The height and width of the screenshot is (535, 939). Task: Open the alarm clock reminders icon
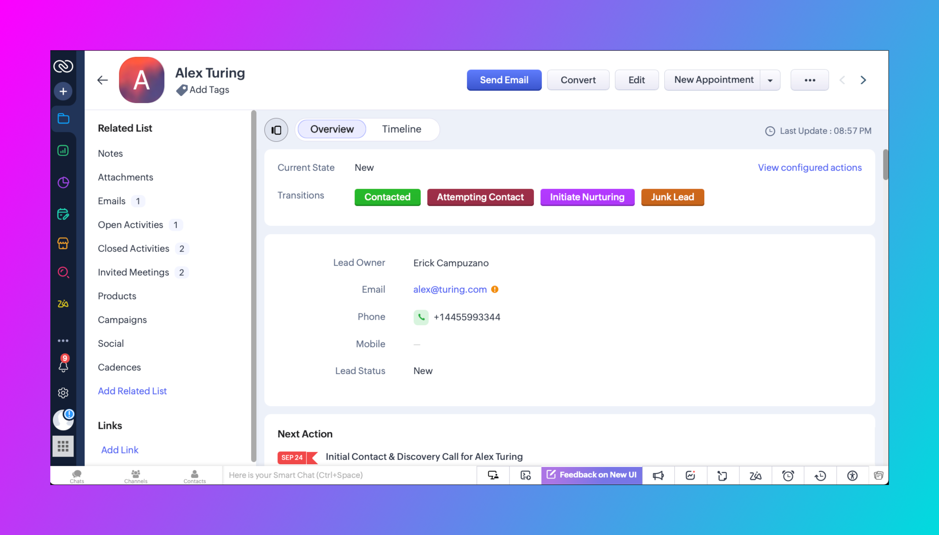pyautogui.click(x=788, y=475)
